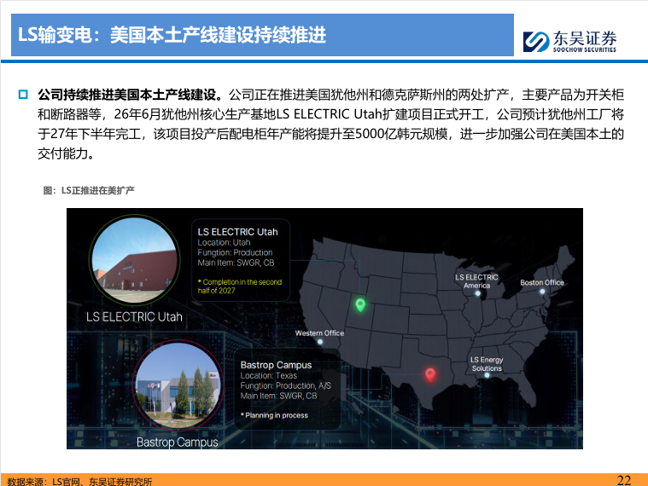The image size is (648, 486).
Task: Click the Soochow Securities logo icon
Action: [x=536, y=41]
